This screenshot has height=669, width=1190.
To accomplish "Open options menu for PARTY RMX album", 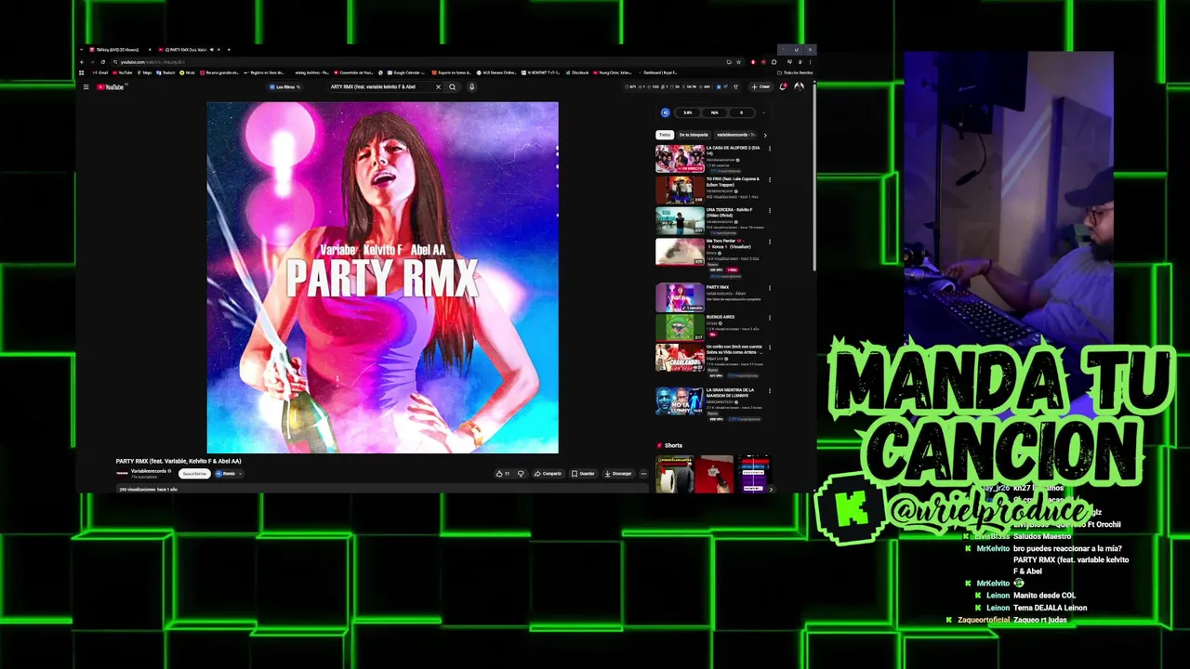I will click(x=769, y=288).
